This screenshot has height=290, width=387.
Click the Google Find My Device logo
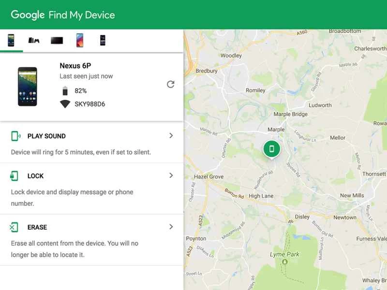click(63, 15)
